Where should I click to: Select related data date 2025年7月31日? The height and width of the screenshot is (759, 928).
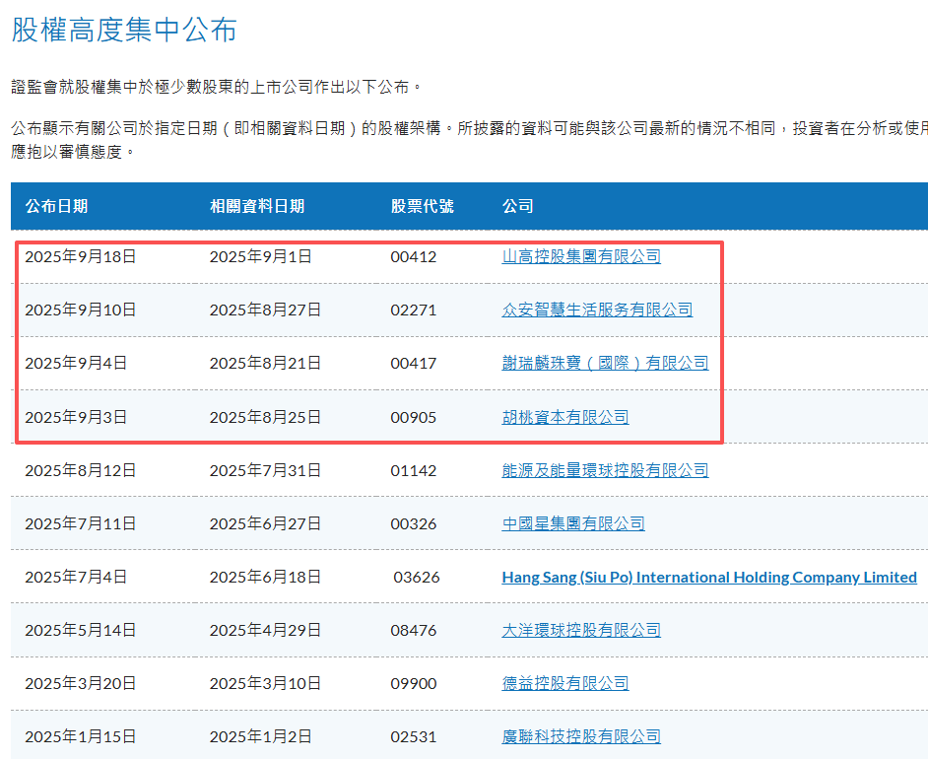pyautogui.click(x=265, y=470)
